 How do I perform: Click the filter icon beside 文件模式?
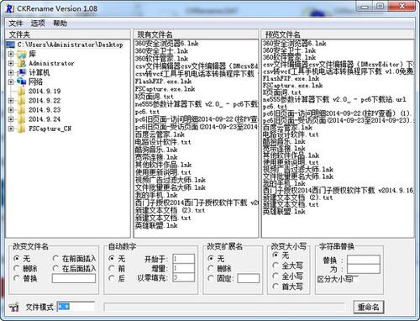(13, 307)
